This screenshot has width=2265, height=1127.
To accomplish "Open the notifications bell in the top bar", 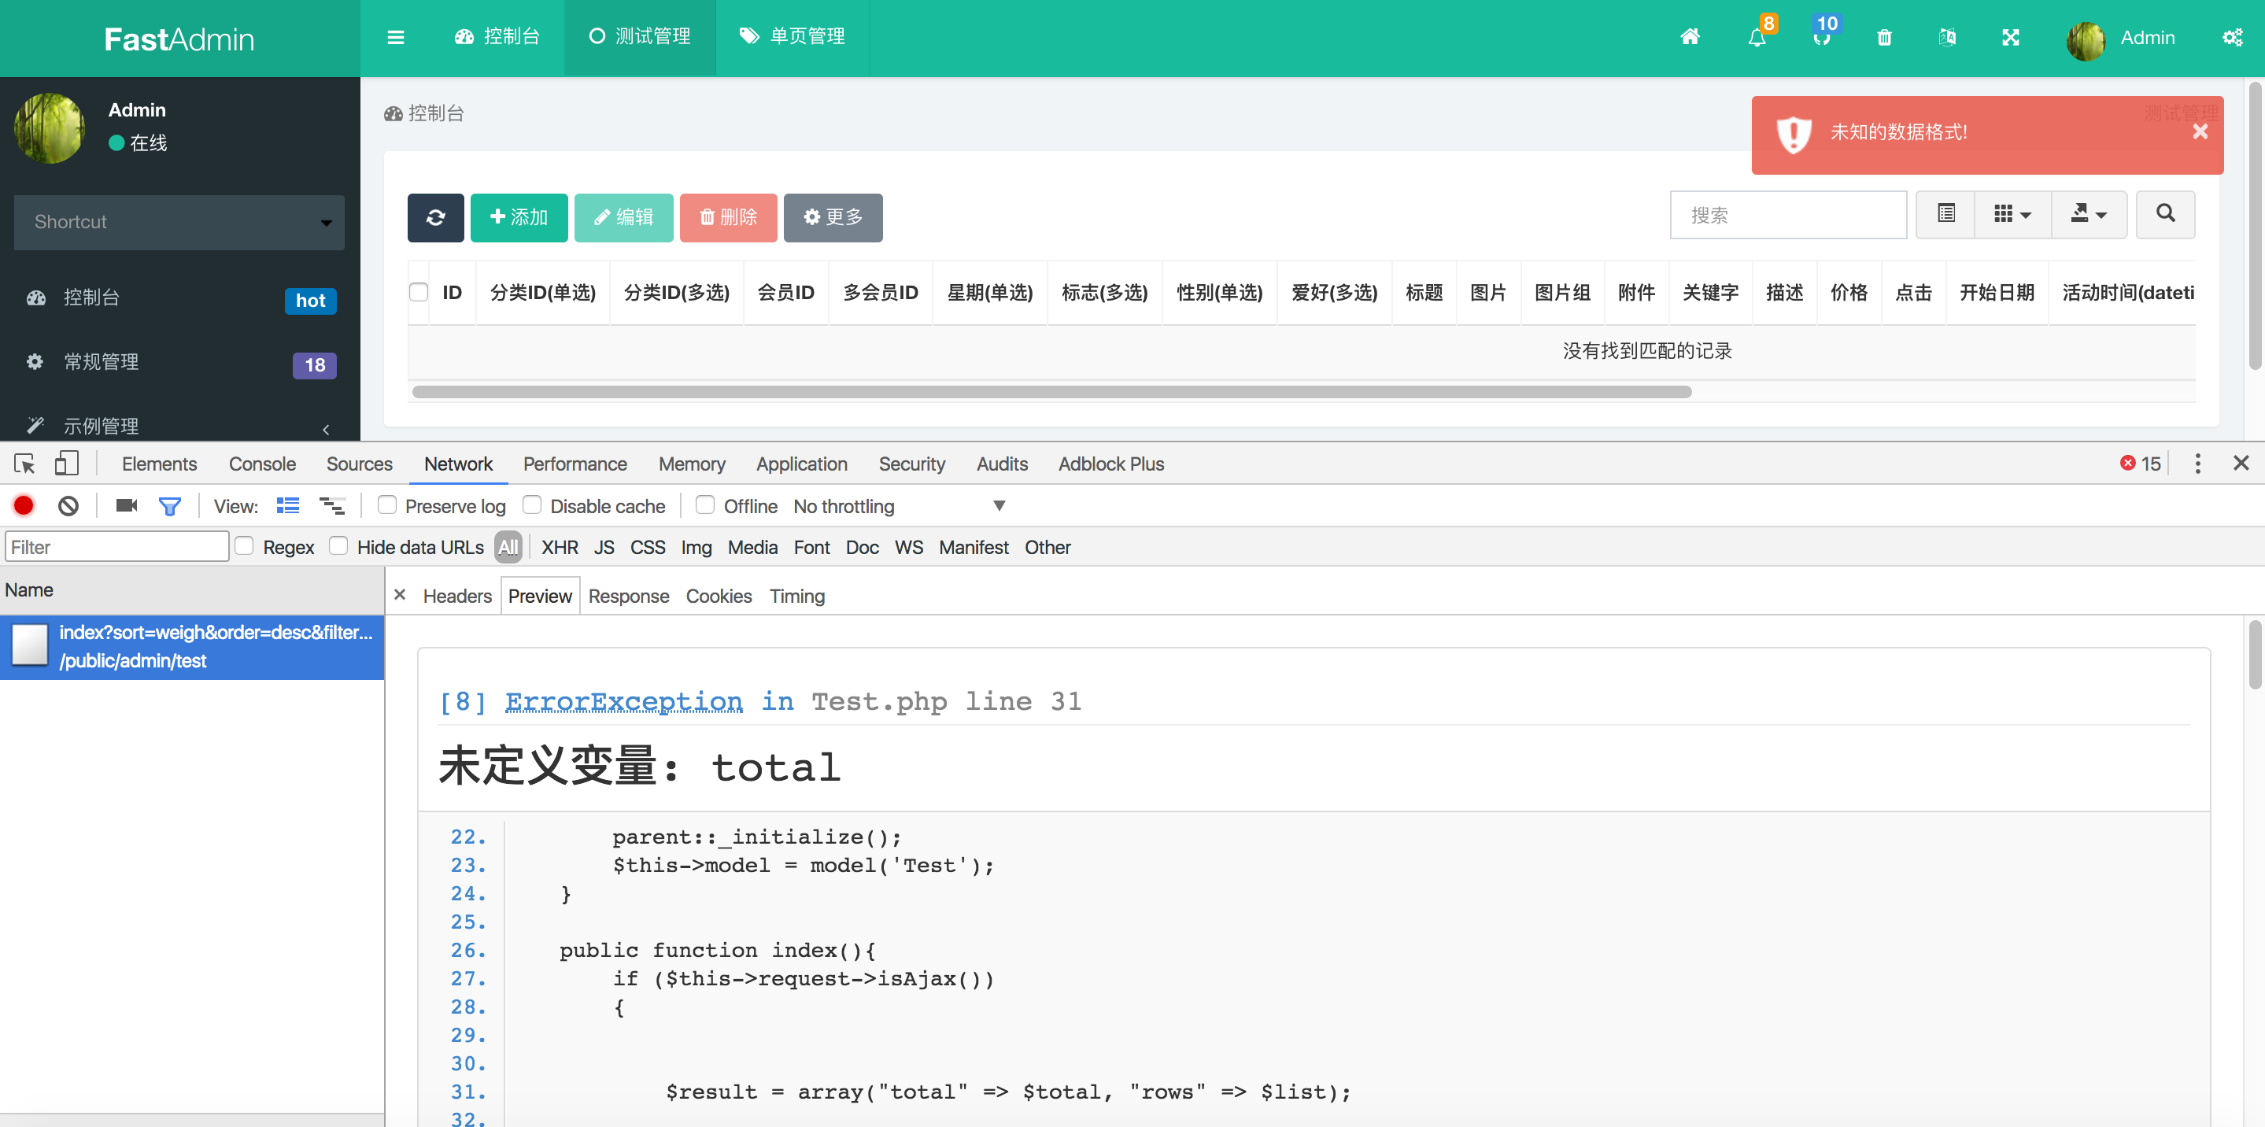I will tap(1758, 38).
